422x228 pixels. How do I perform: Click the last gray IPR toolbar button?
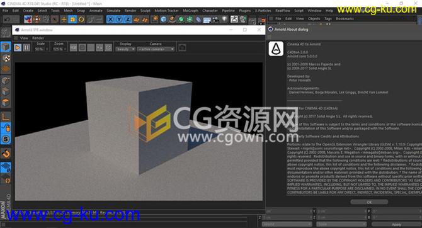pyautogui.click(x=108, y=48)
